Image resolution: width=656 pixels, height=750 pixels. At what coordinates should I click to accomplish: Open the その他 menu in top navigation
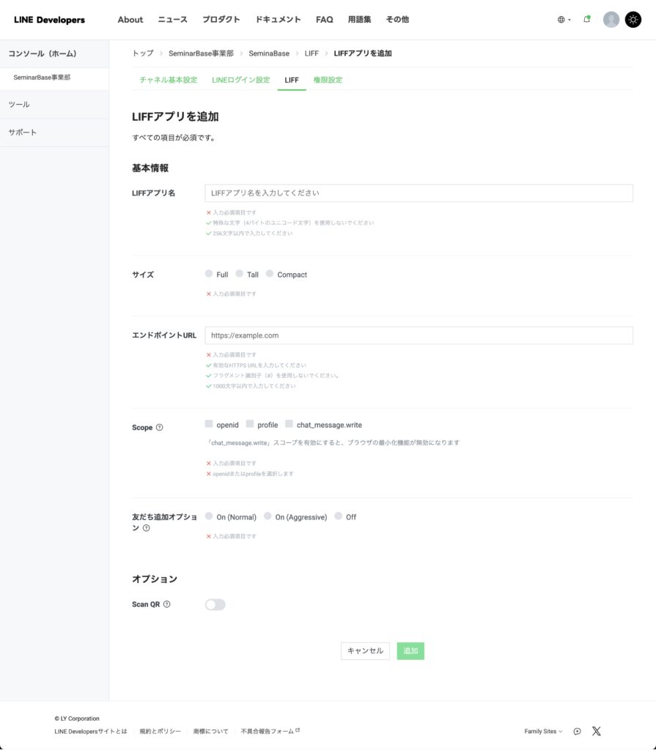(x=397, y=20)
